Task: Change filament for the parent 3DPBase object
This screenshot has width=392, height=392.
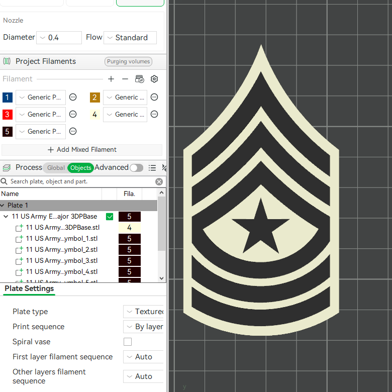Action: click(x=130, y=217)
